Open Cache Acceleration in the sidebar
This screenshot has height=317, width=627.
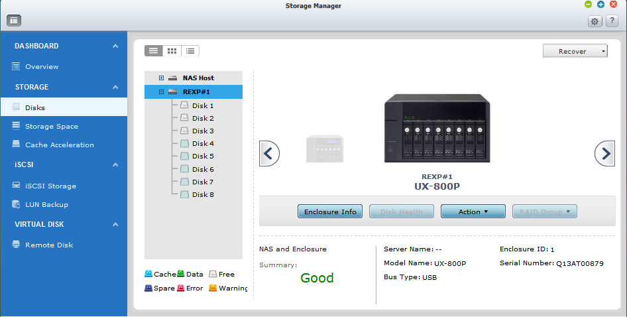[x=59, y=145]
